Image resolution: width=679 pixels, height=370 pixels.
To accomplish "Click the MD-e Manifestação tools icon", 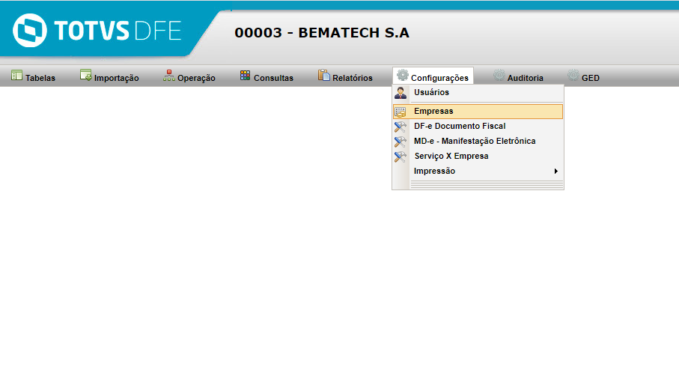I will coord(401,142).
